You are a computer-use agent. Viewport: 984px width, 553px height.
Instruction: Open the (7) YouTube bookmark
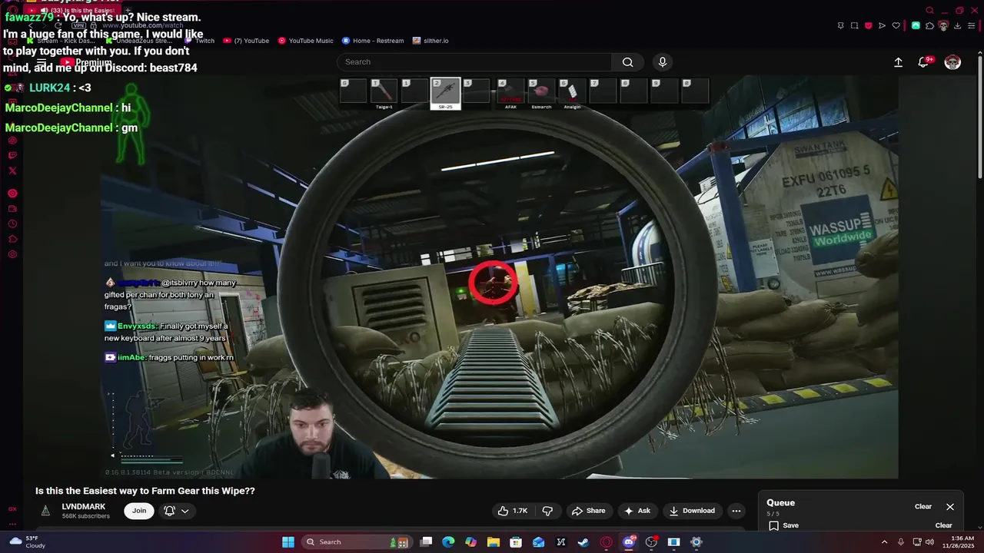[x=246, y=41]
